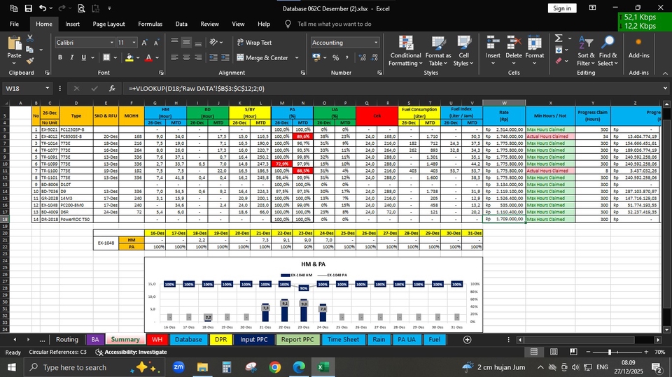Click the Add-ins icon
The image size is (672, 377).
tap(638, 43)
